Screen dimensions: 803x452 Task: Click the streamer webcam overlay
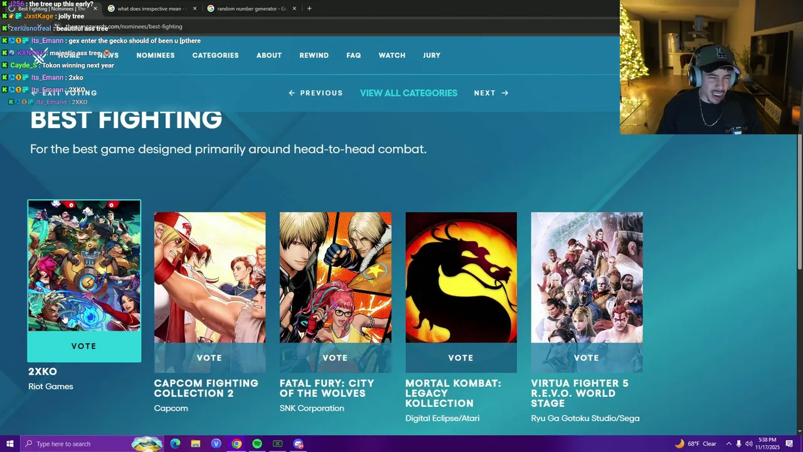(x=711, y=67)
